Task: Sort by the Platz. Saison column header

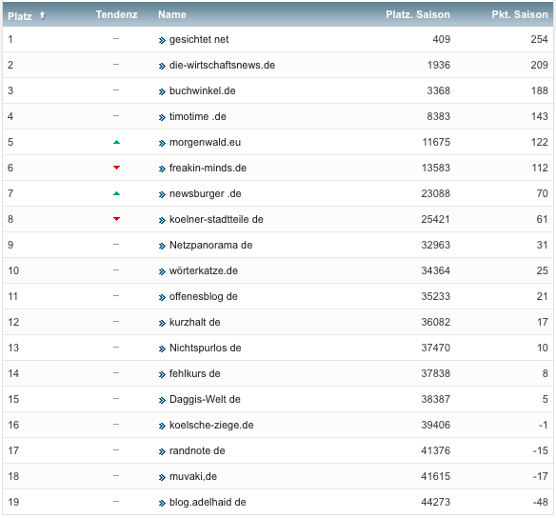Action: point(418,14)
